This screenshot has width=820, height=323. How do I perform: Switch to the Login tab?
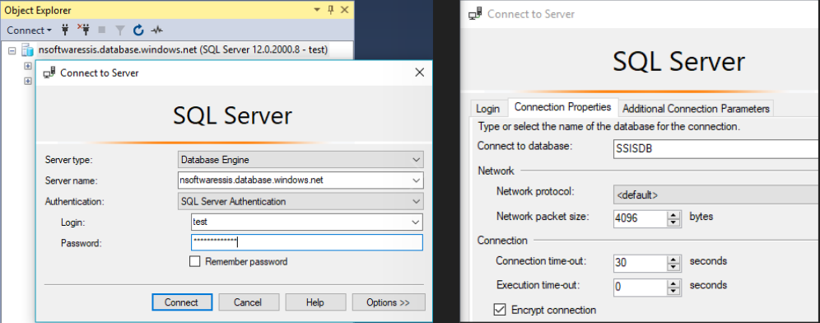pos(487,109)
